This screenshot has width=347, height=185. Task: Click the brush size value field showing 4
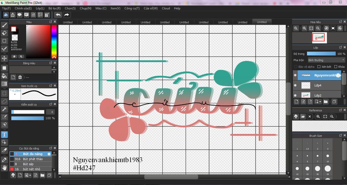click(50, 112)
